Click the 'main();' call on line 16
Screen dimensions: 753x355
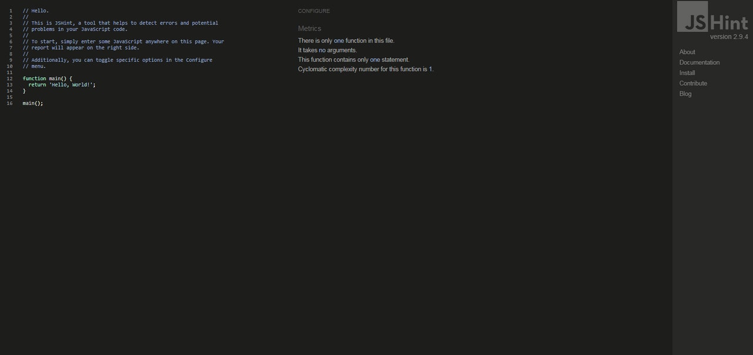click(33, 104)
